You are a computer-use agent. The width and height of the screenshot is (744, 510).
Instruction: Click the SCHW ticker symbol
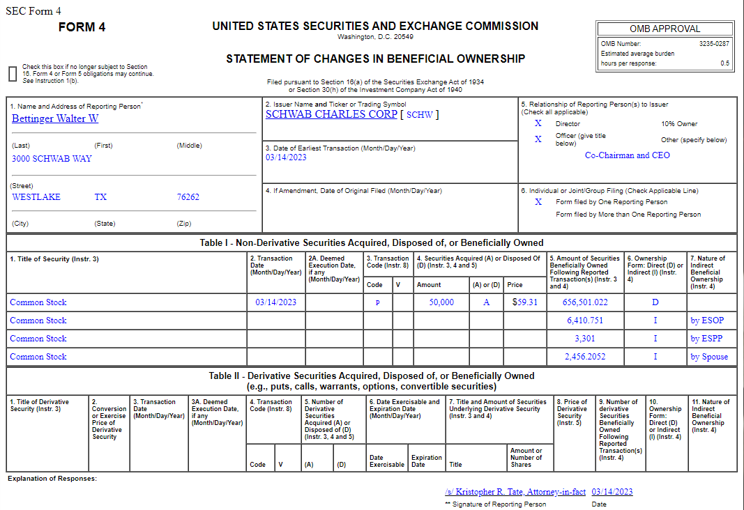point(420,115)
